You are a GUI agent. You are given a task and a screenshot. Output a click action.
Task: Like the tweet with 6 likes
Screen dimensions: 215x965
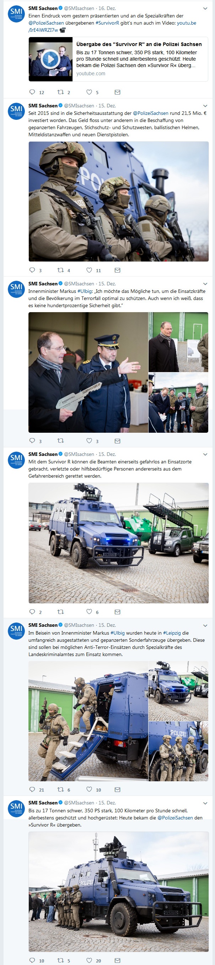(x=89, y=611)
